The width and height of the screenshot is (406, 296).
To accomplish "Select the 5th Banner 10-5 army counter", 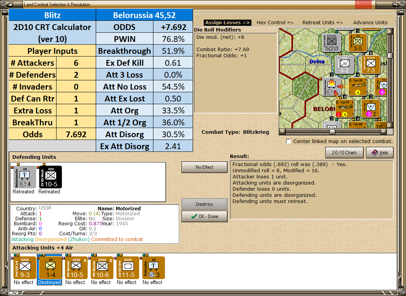I will (76, 268).
